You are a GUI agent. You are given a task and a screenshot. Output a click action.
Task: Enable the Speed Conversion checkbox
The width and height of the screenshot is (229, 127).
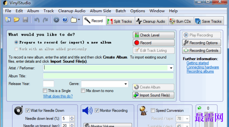[153, 110]
